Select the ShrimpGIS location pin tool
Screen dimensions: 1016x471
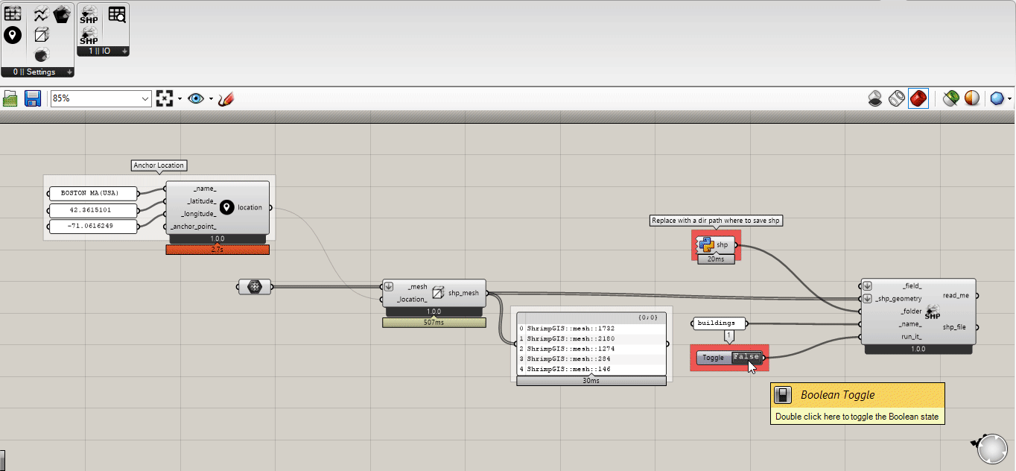(12, 34)
